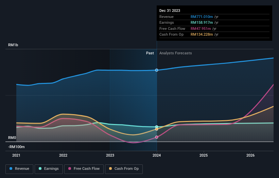Click the Dec 31 2023 tooltip date
279x178 pixels.
(170, 11)
